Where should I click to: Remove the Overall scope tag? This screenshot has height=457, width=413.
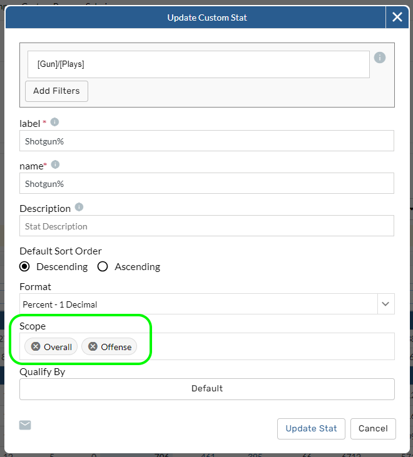coord(36,346)
